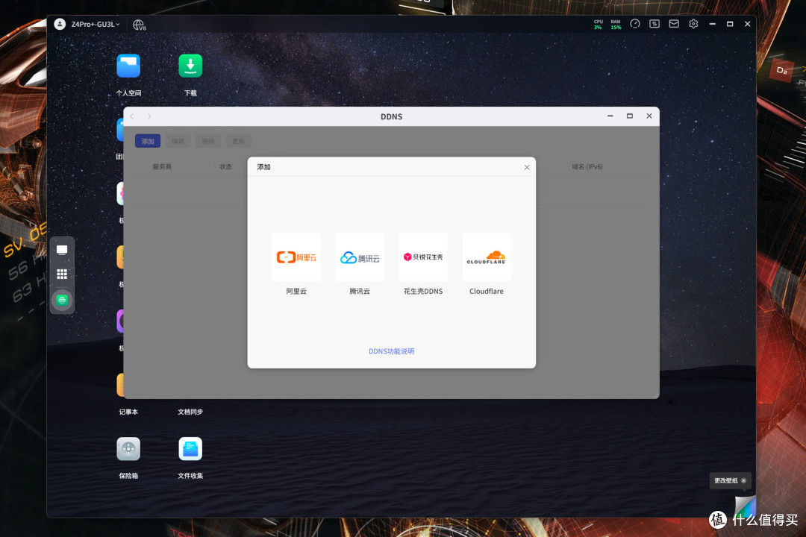Select the 花生壳DDNS provider logo
This screenshot has width=806, height=537.
pyautogui.click(x=423, y=257)
